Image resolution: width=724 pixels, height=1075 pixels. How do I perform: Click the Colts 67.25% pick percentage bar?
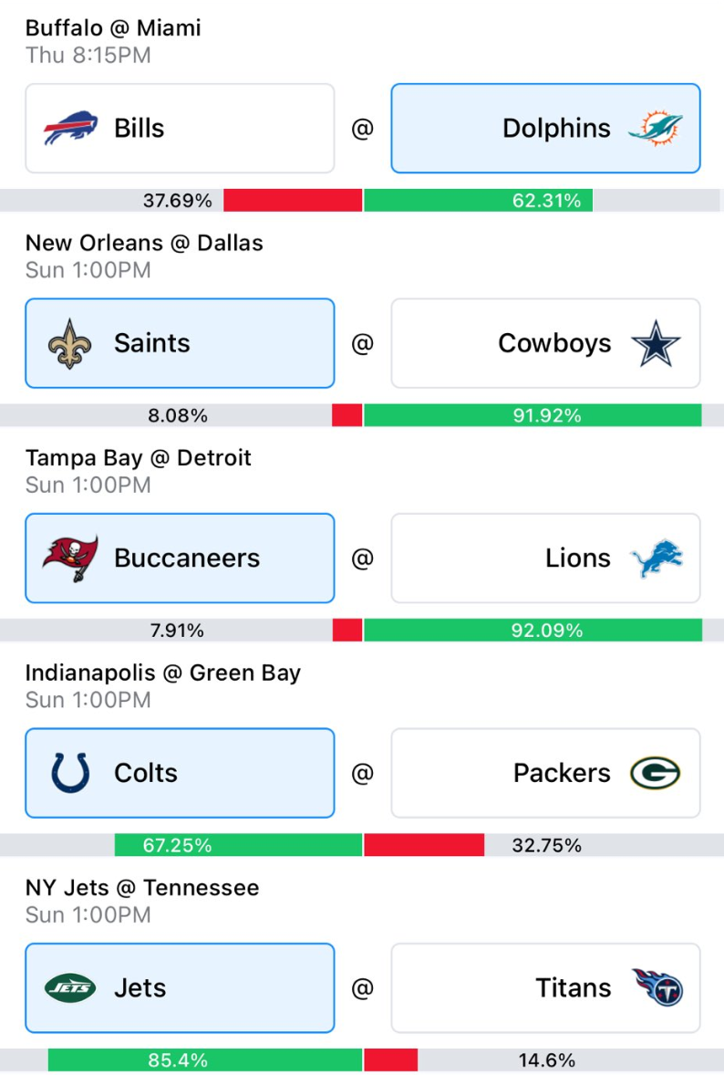[x=238, y=846]
